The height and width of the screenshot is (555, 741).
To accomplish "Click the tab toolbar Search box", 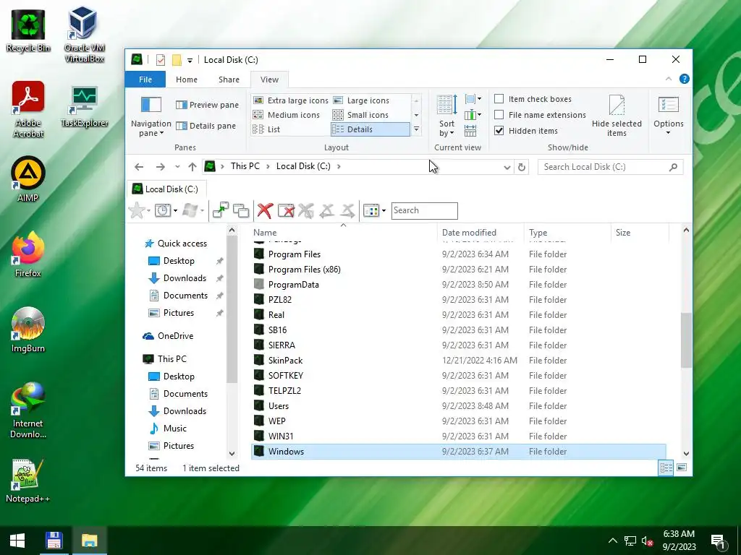I will tap(424, 210).
